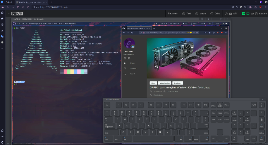The image size is (268, 145).
Task: Click Hardware tag in remote blog page
Action: (178, 83)
